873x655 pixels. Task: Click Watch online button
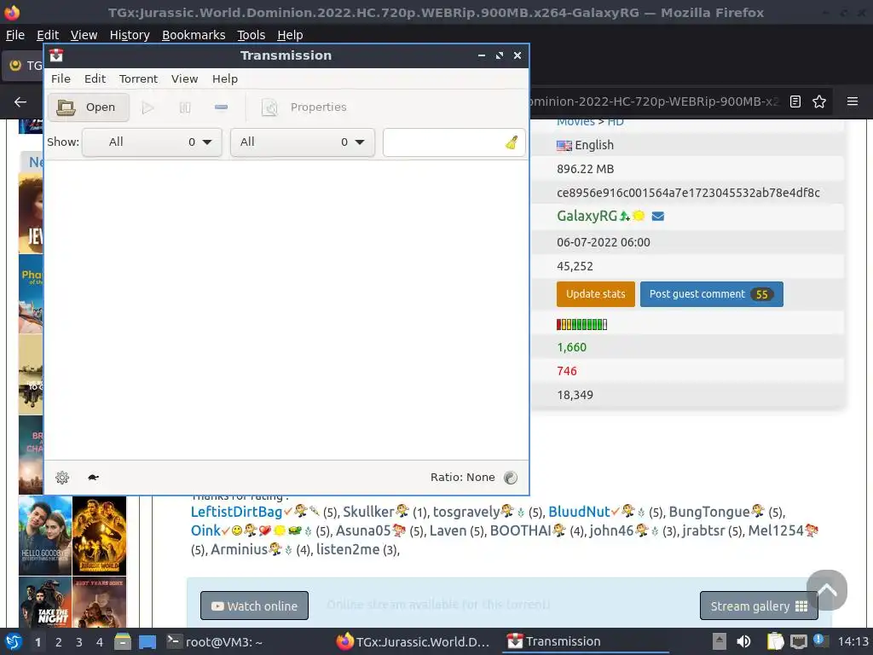pos(254,606)
